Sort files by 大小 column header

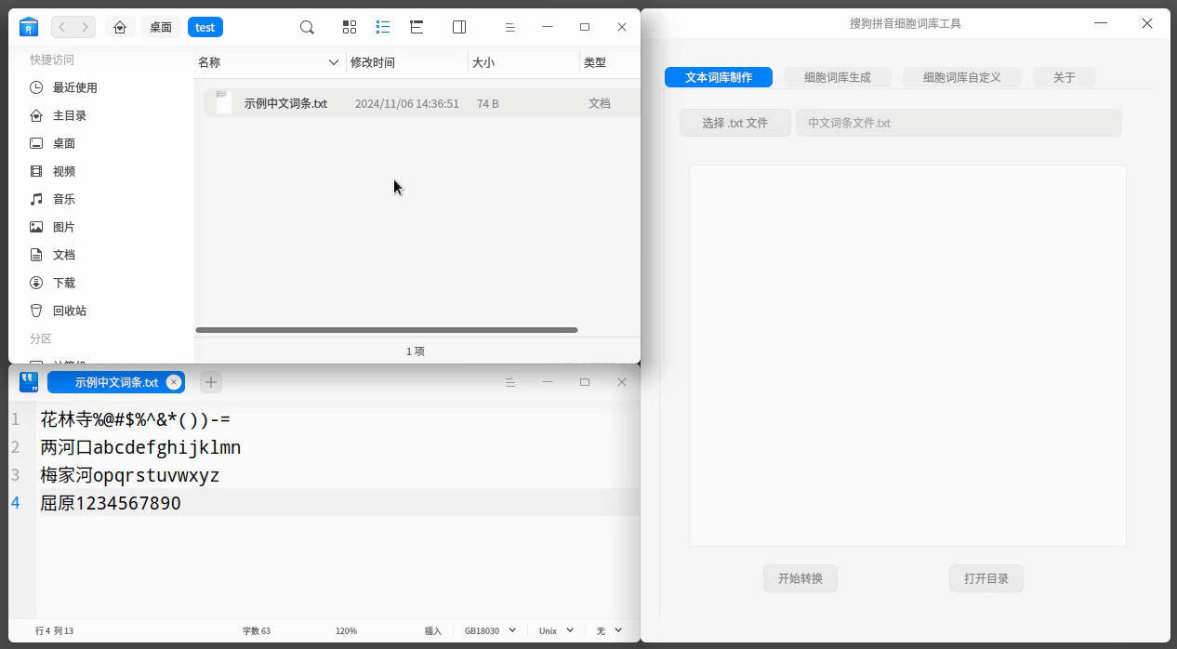tap(522, 62)
